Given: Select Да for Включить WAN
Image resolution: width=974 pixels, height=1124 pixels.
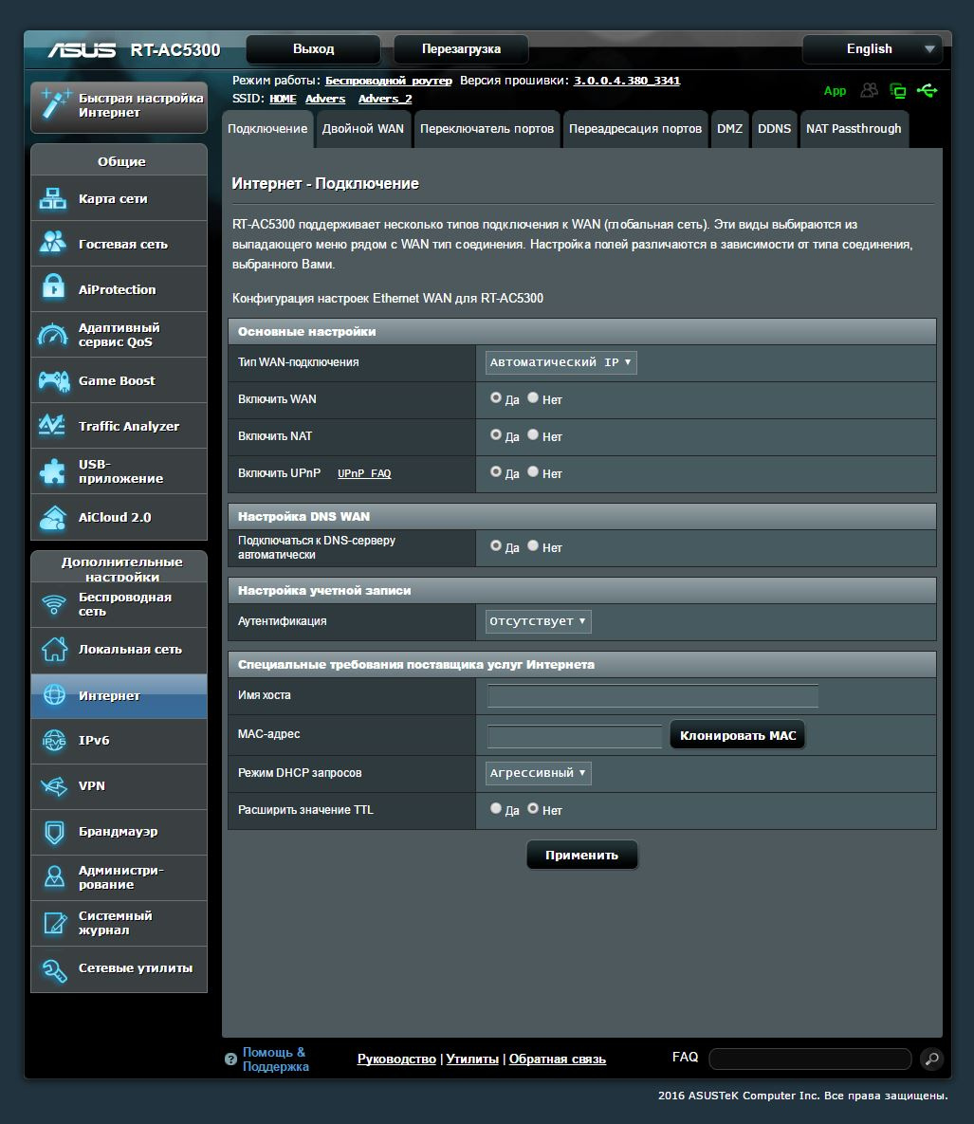Looking at the screenshot, I should point(496,397).
